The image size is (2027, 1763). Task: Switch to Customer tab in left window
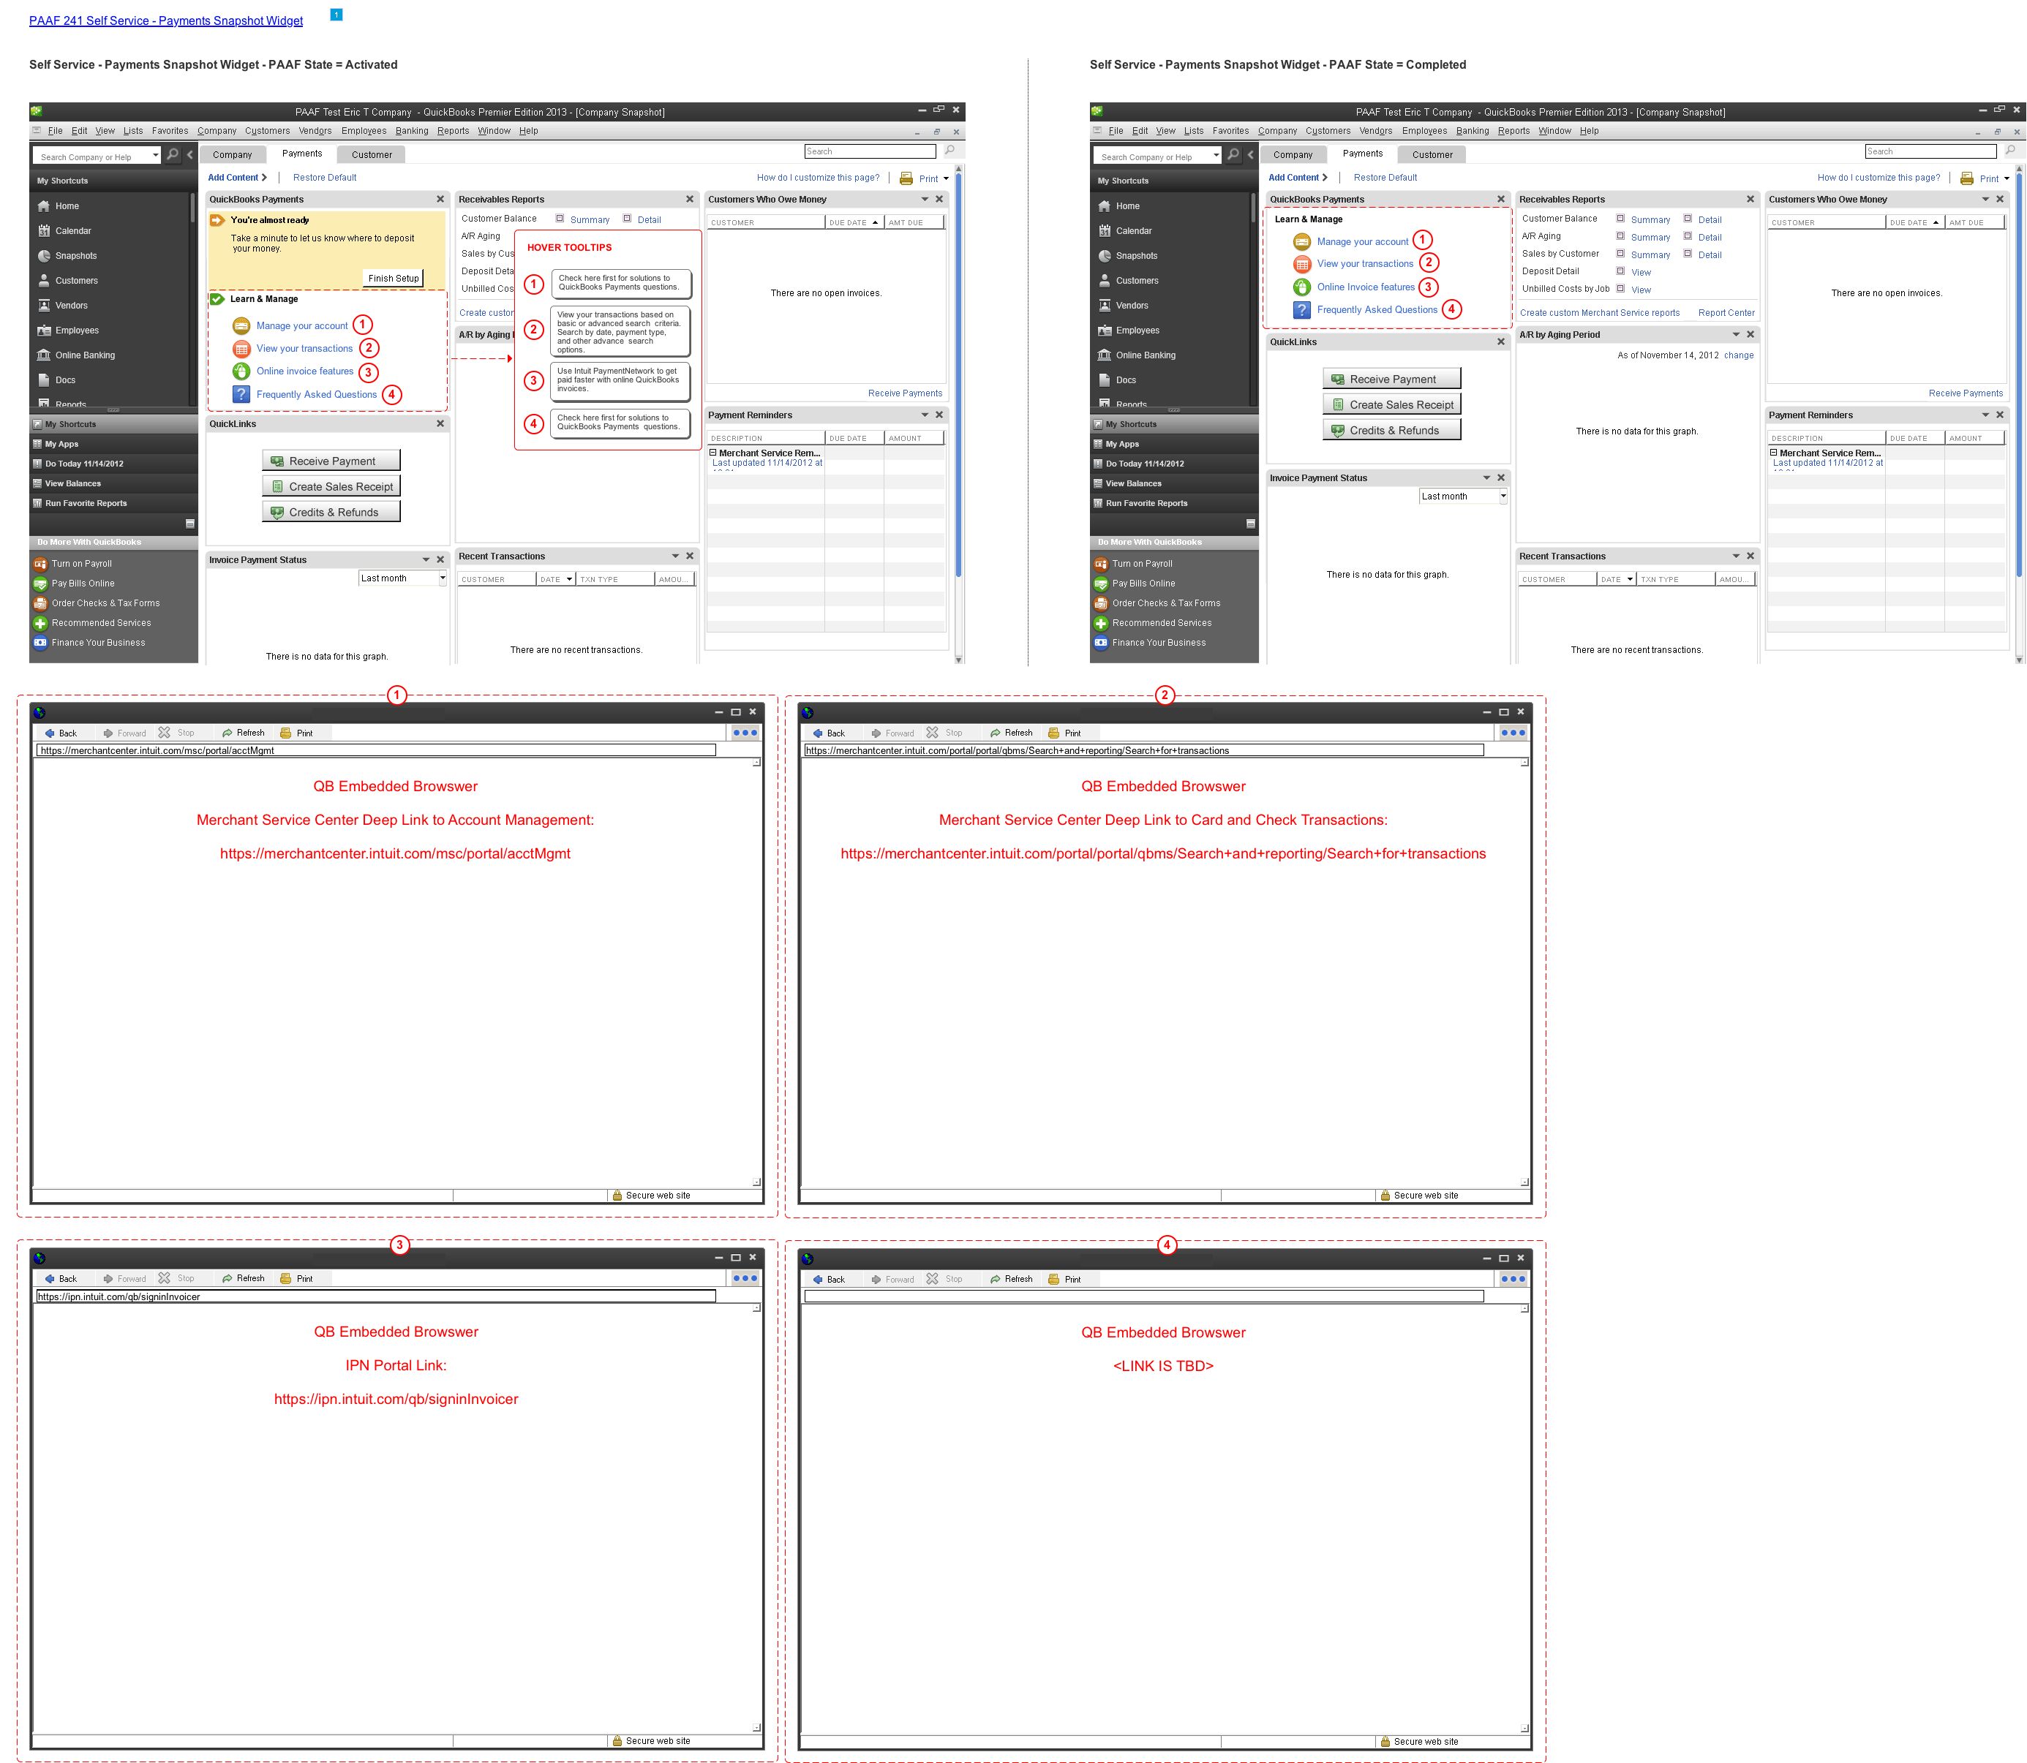(x=371, y=154)
